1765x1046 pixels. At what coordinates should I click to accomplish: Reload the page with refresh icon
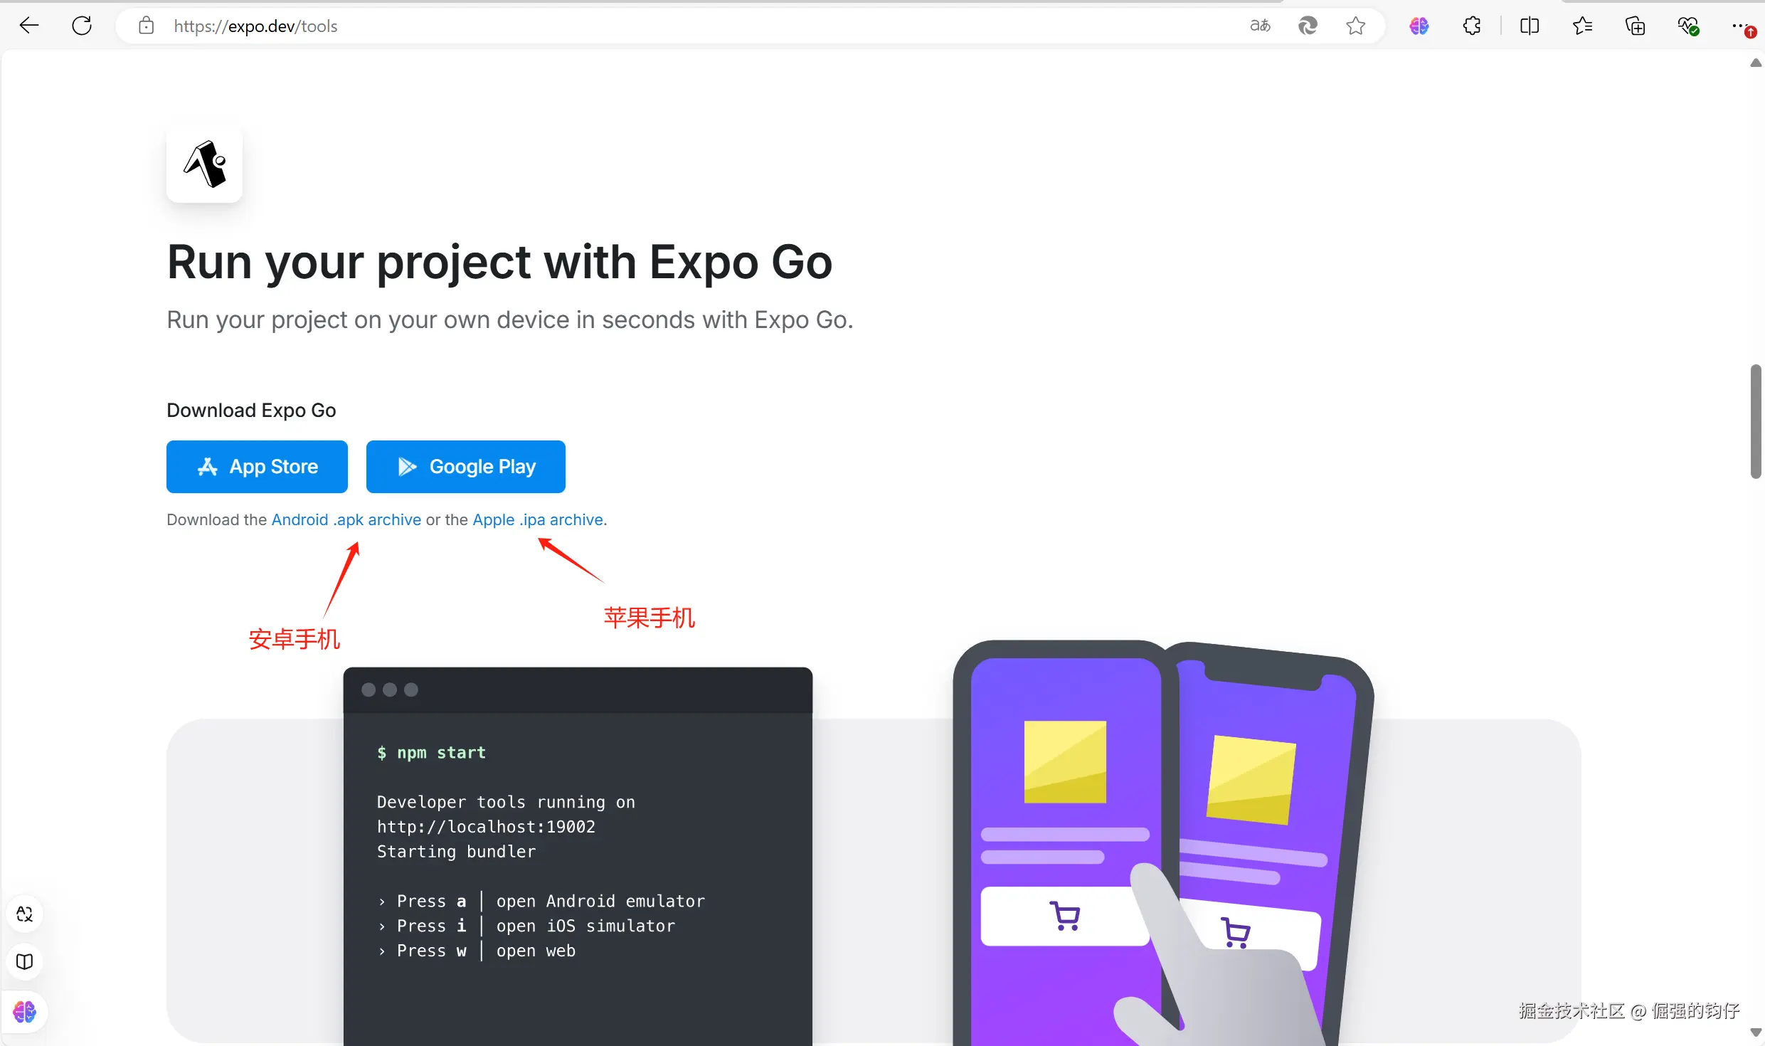(82, 26)
